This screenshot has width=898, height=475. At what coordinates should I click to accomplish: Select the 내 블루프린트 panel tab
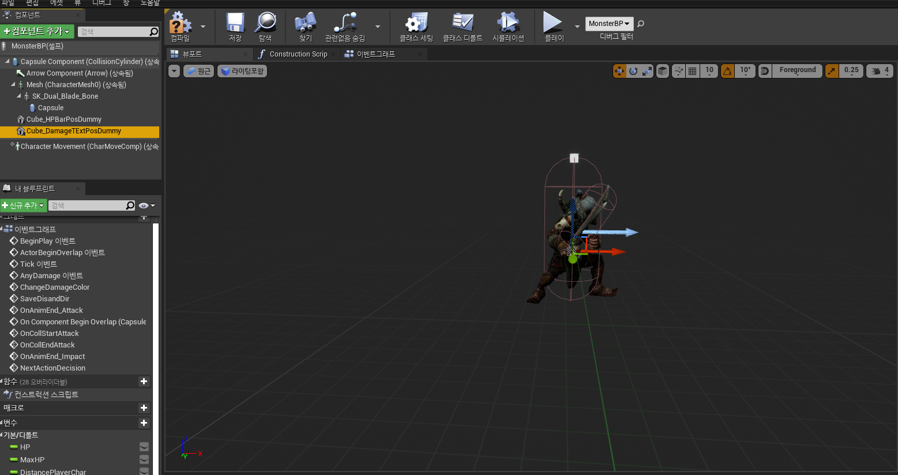point(43,189)
